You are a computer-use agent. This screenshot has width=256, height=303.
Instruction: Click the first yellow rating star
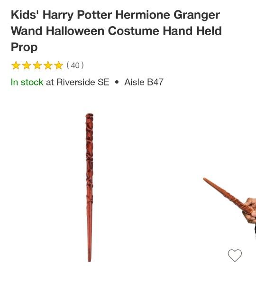click(16, 66)
